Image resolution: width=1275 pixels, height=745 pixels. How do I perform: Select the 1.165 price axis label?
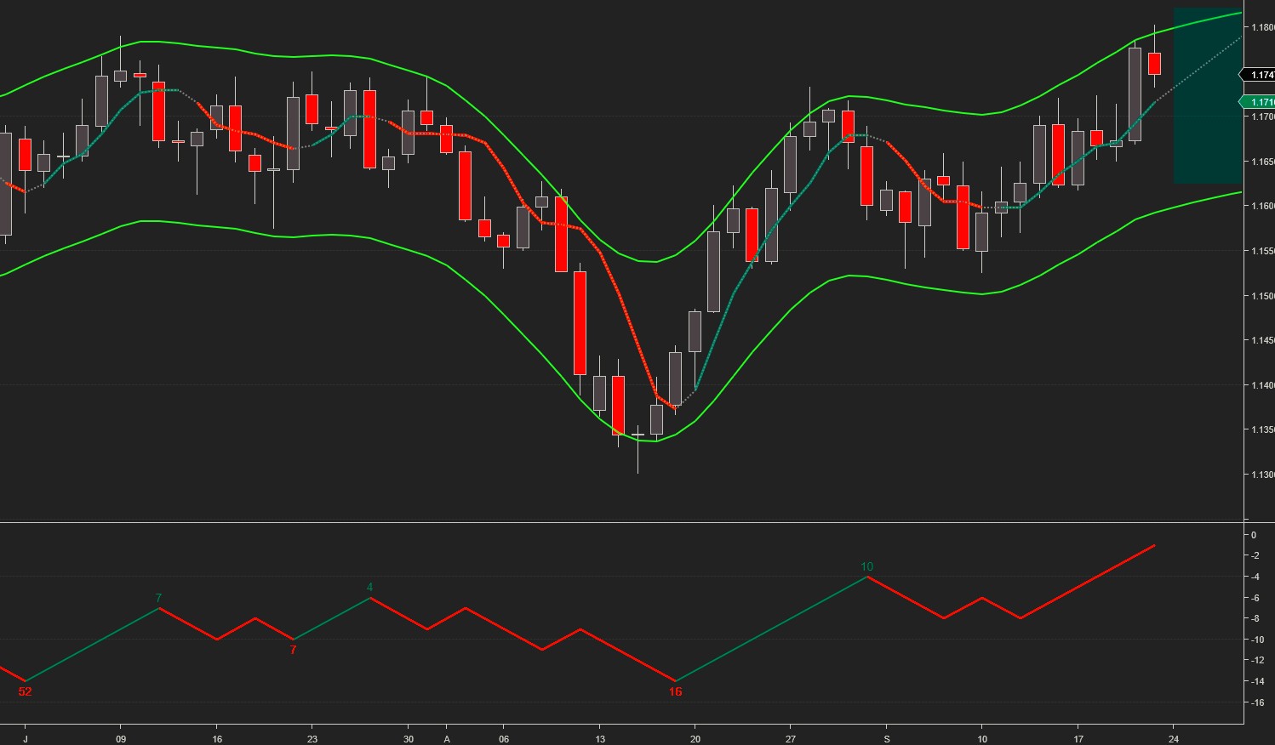1262,162
